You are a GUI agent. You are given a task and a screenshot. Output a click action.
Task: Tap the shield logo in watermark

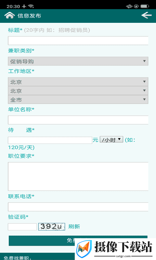click(85, 249)
